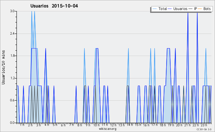Click the '20 h' x-axis label
The width and height of the screenshot is (215, 132).
[x=179, y=125]
